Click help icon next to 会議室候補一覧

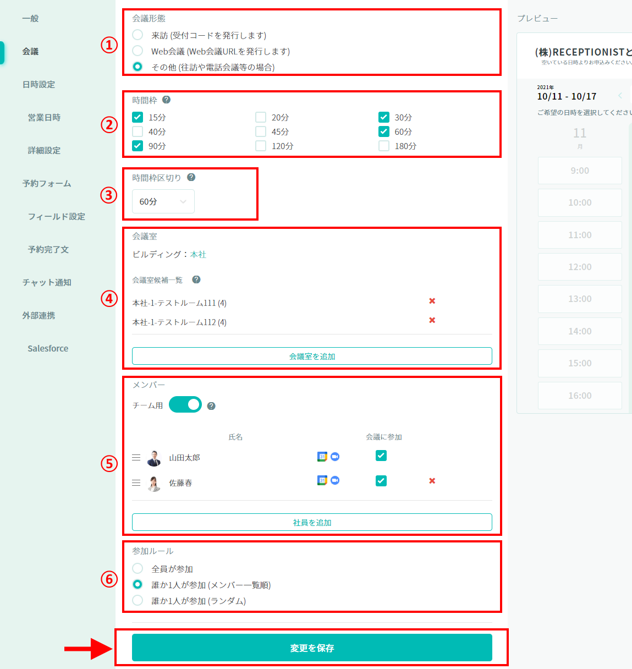tap(196, 279)
